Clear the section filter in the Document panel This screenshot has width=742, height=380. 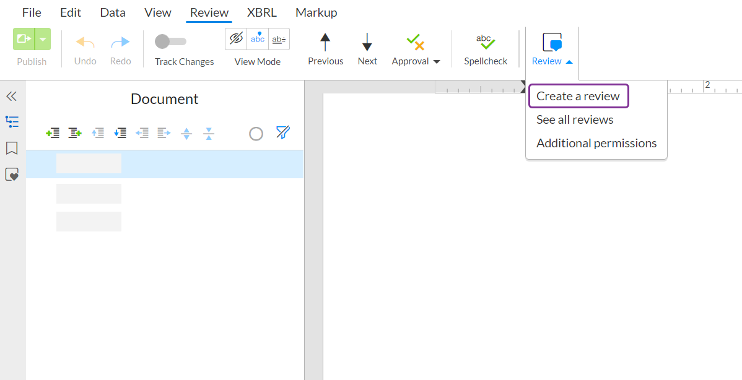pyautogui.click(x=282, y=132)
